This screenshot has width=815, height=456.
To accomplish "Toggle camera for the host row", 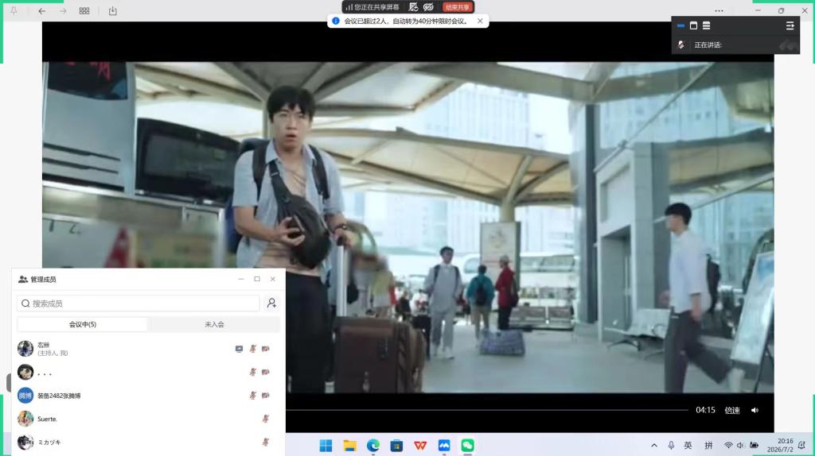I will pos(266,349).
